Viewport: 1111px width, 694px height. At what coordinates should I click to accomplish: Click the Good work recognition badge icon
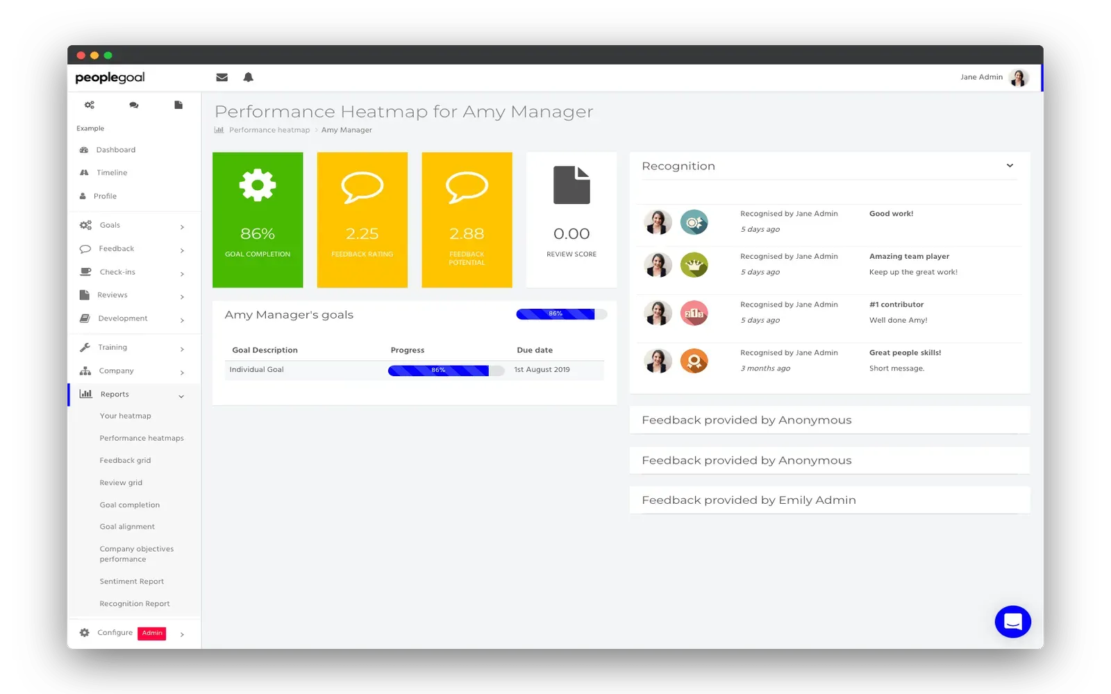694,222
